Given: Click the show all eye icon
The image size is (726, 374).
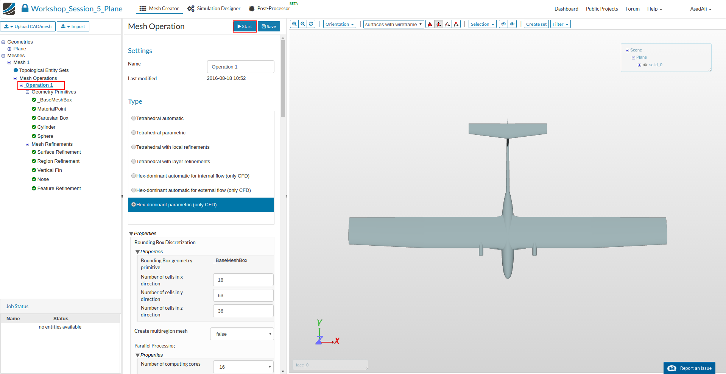Looking at the screenshot, I should 512,24.
